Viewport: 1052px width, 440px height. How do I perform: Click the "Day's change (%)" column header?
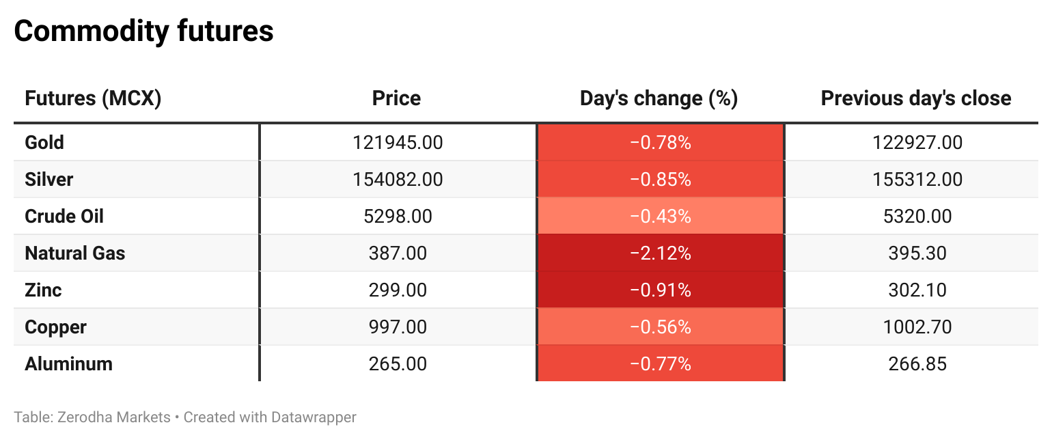659,98
